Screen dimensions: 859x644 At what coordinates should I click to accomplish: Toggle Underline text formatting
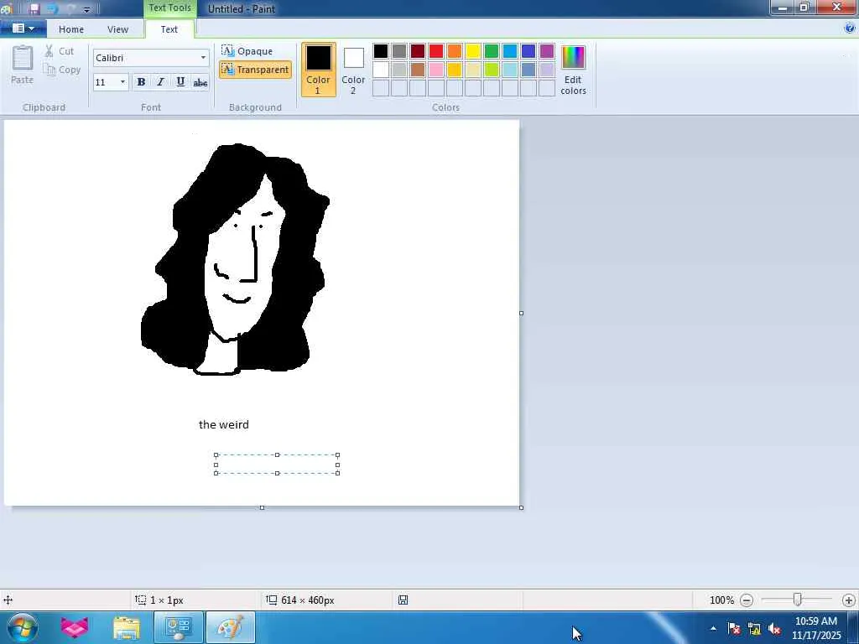pos(180,82)
